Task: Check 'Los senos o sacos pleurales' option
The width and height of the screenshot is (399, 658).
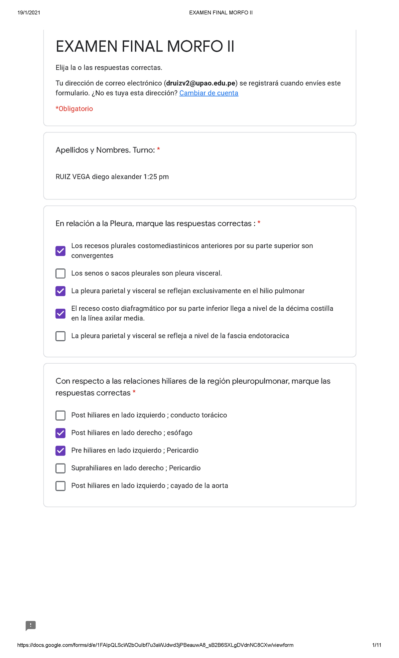Action: tap(61, 273)
